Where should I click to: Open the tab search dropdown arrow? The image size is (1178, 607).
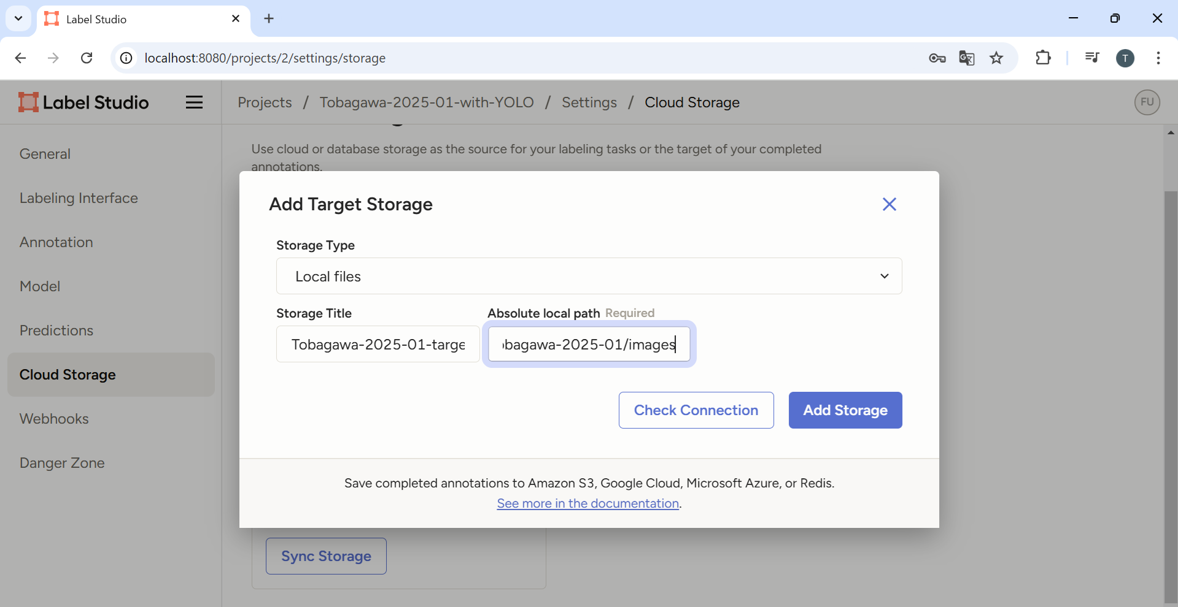(18, 18)
